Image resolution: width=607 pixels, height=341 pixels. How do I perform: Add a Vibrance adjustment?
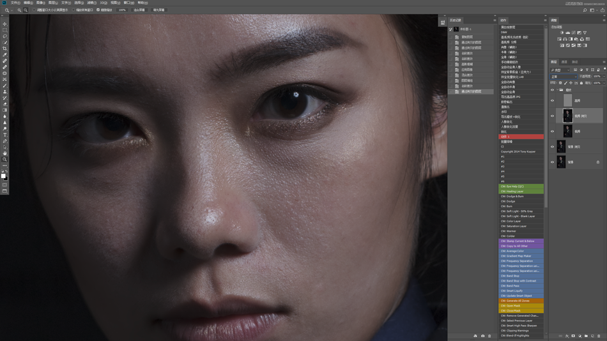585,33
